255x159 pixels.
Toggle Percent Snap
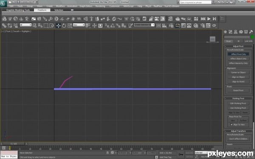pos(118,25)
